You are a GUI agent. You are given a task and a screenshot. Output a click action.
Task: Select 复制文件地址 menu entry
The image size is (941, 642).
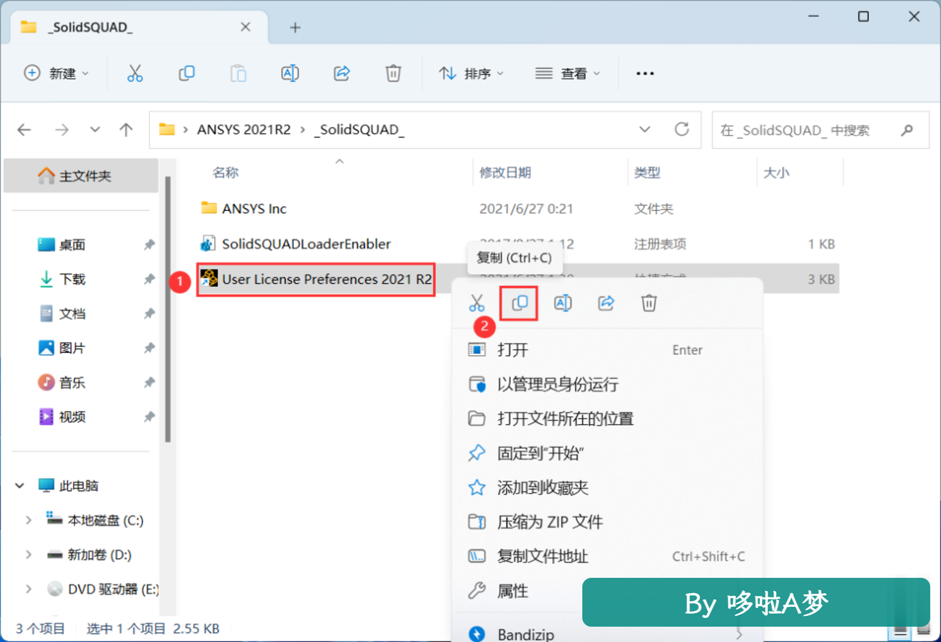[607, 556]
